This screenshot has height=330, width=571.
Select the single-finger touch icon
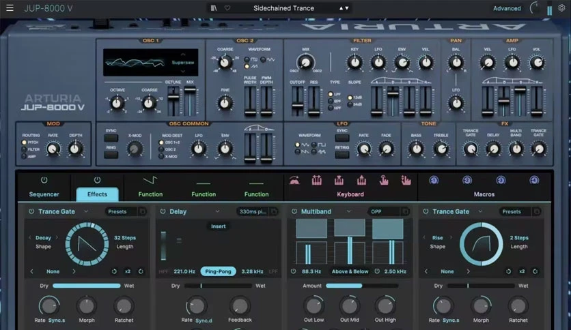point(383,180)
